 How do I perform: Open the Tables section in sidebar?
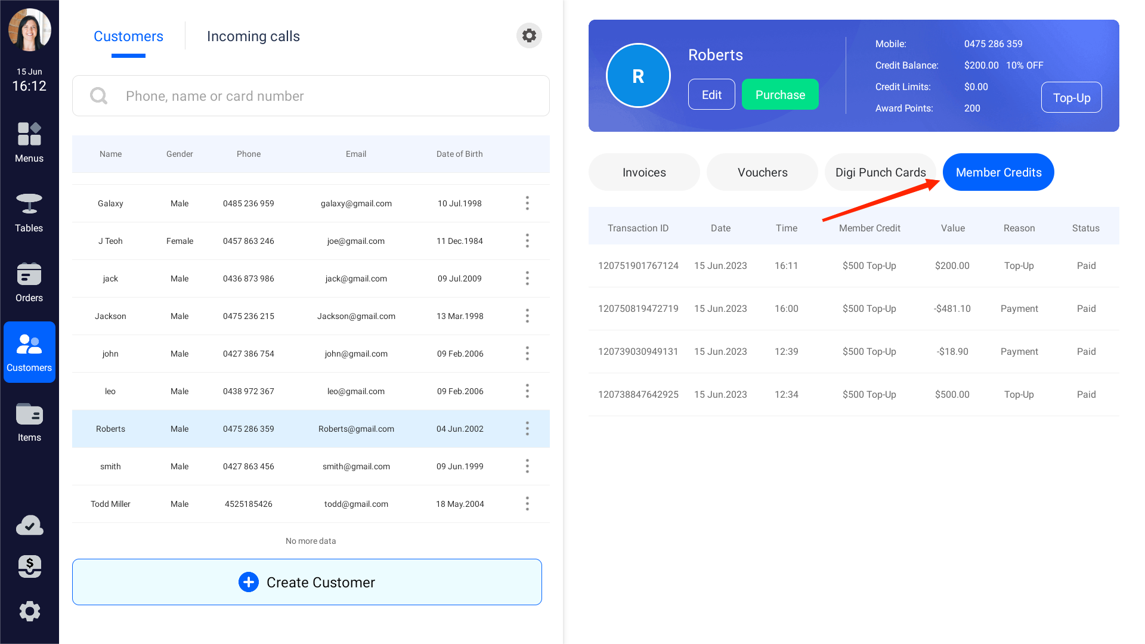click(29, 212)
